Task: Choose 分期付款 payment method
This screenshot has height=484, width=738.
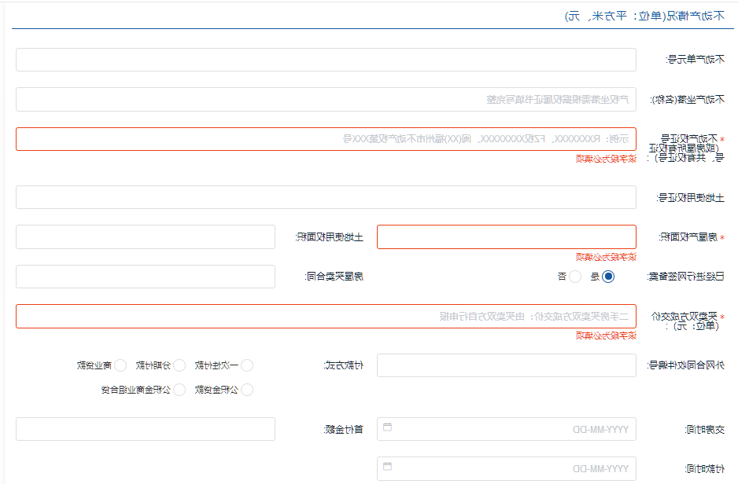Action: pos(179,365)
